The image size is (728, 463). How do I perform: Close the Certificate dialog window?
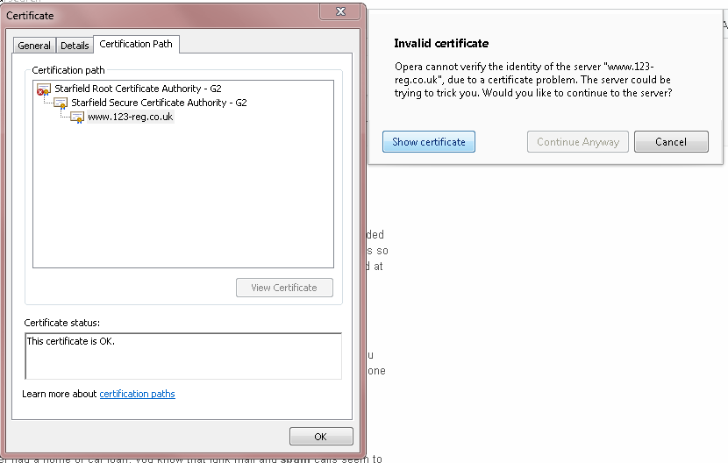(x=338, y=11)
